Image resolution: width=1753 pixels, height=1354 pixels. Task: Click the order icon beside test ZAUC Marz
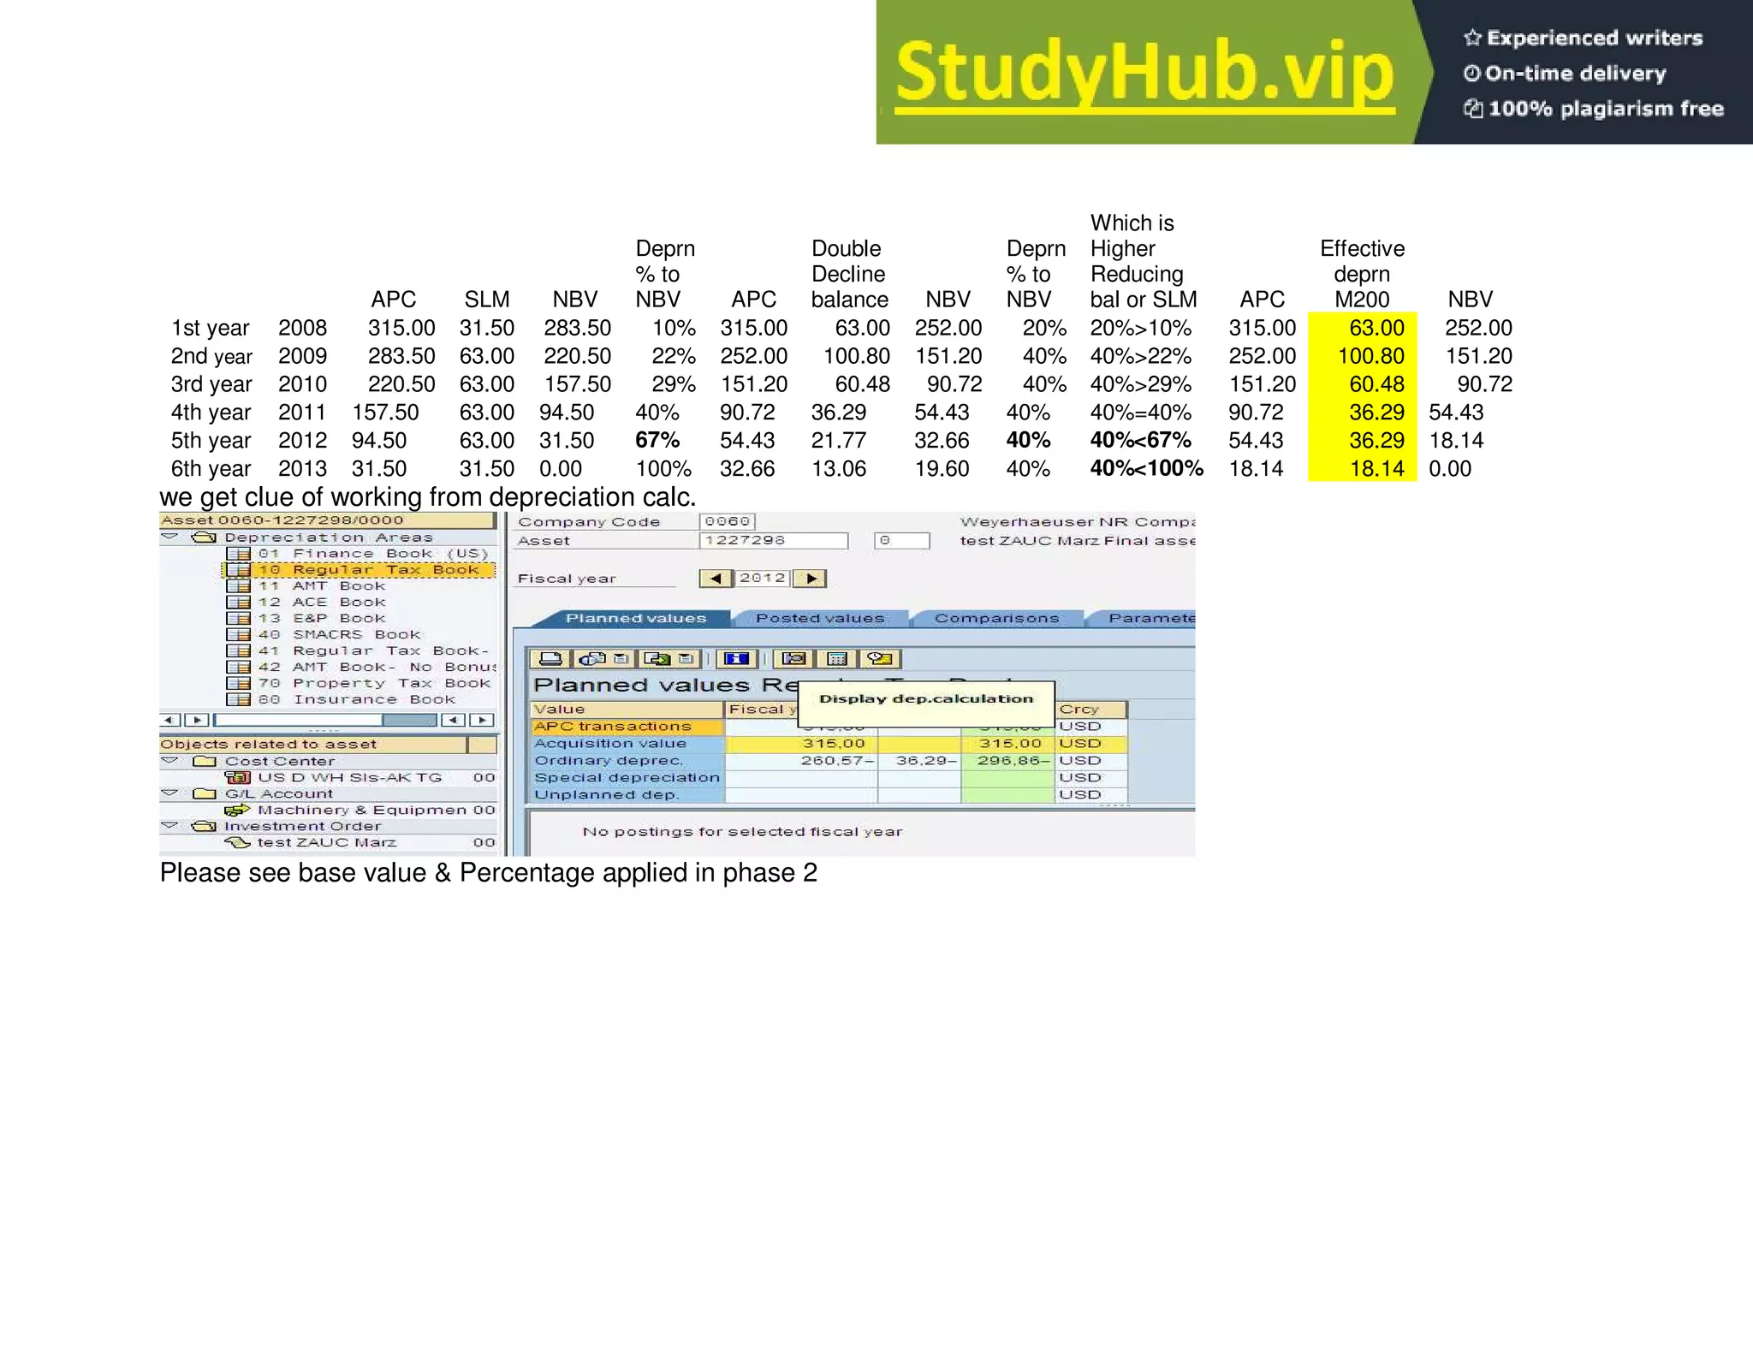coord(237,842)
